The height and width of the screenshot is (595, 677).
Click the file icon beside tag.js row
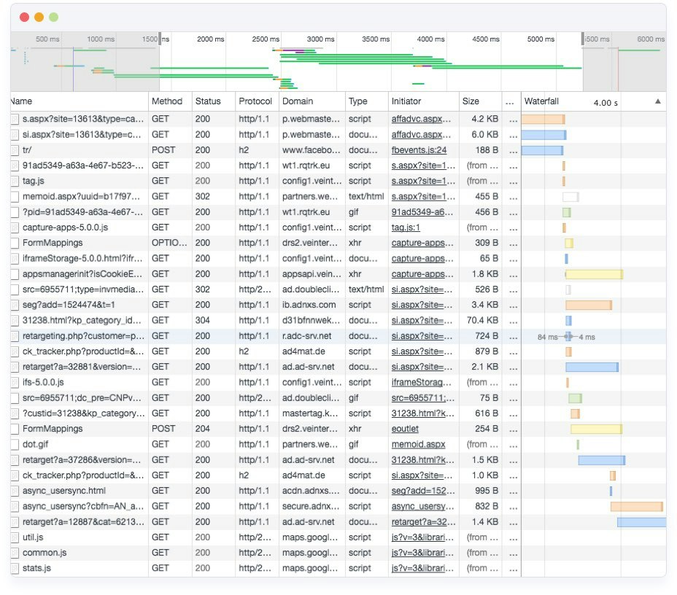pos(15,182)
